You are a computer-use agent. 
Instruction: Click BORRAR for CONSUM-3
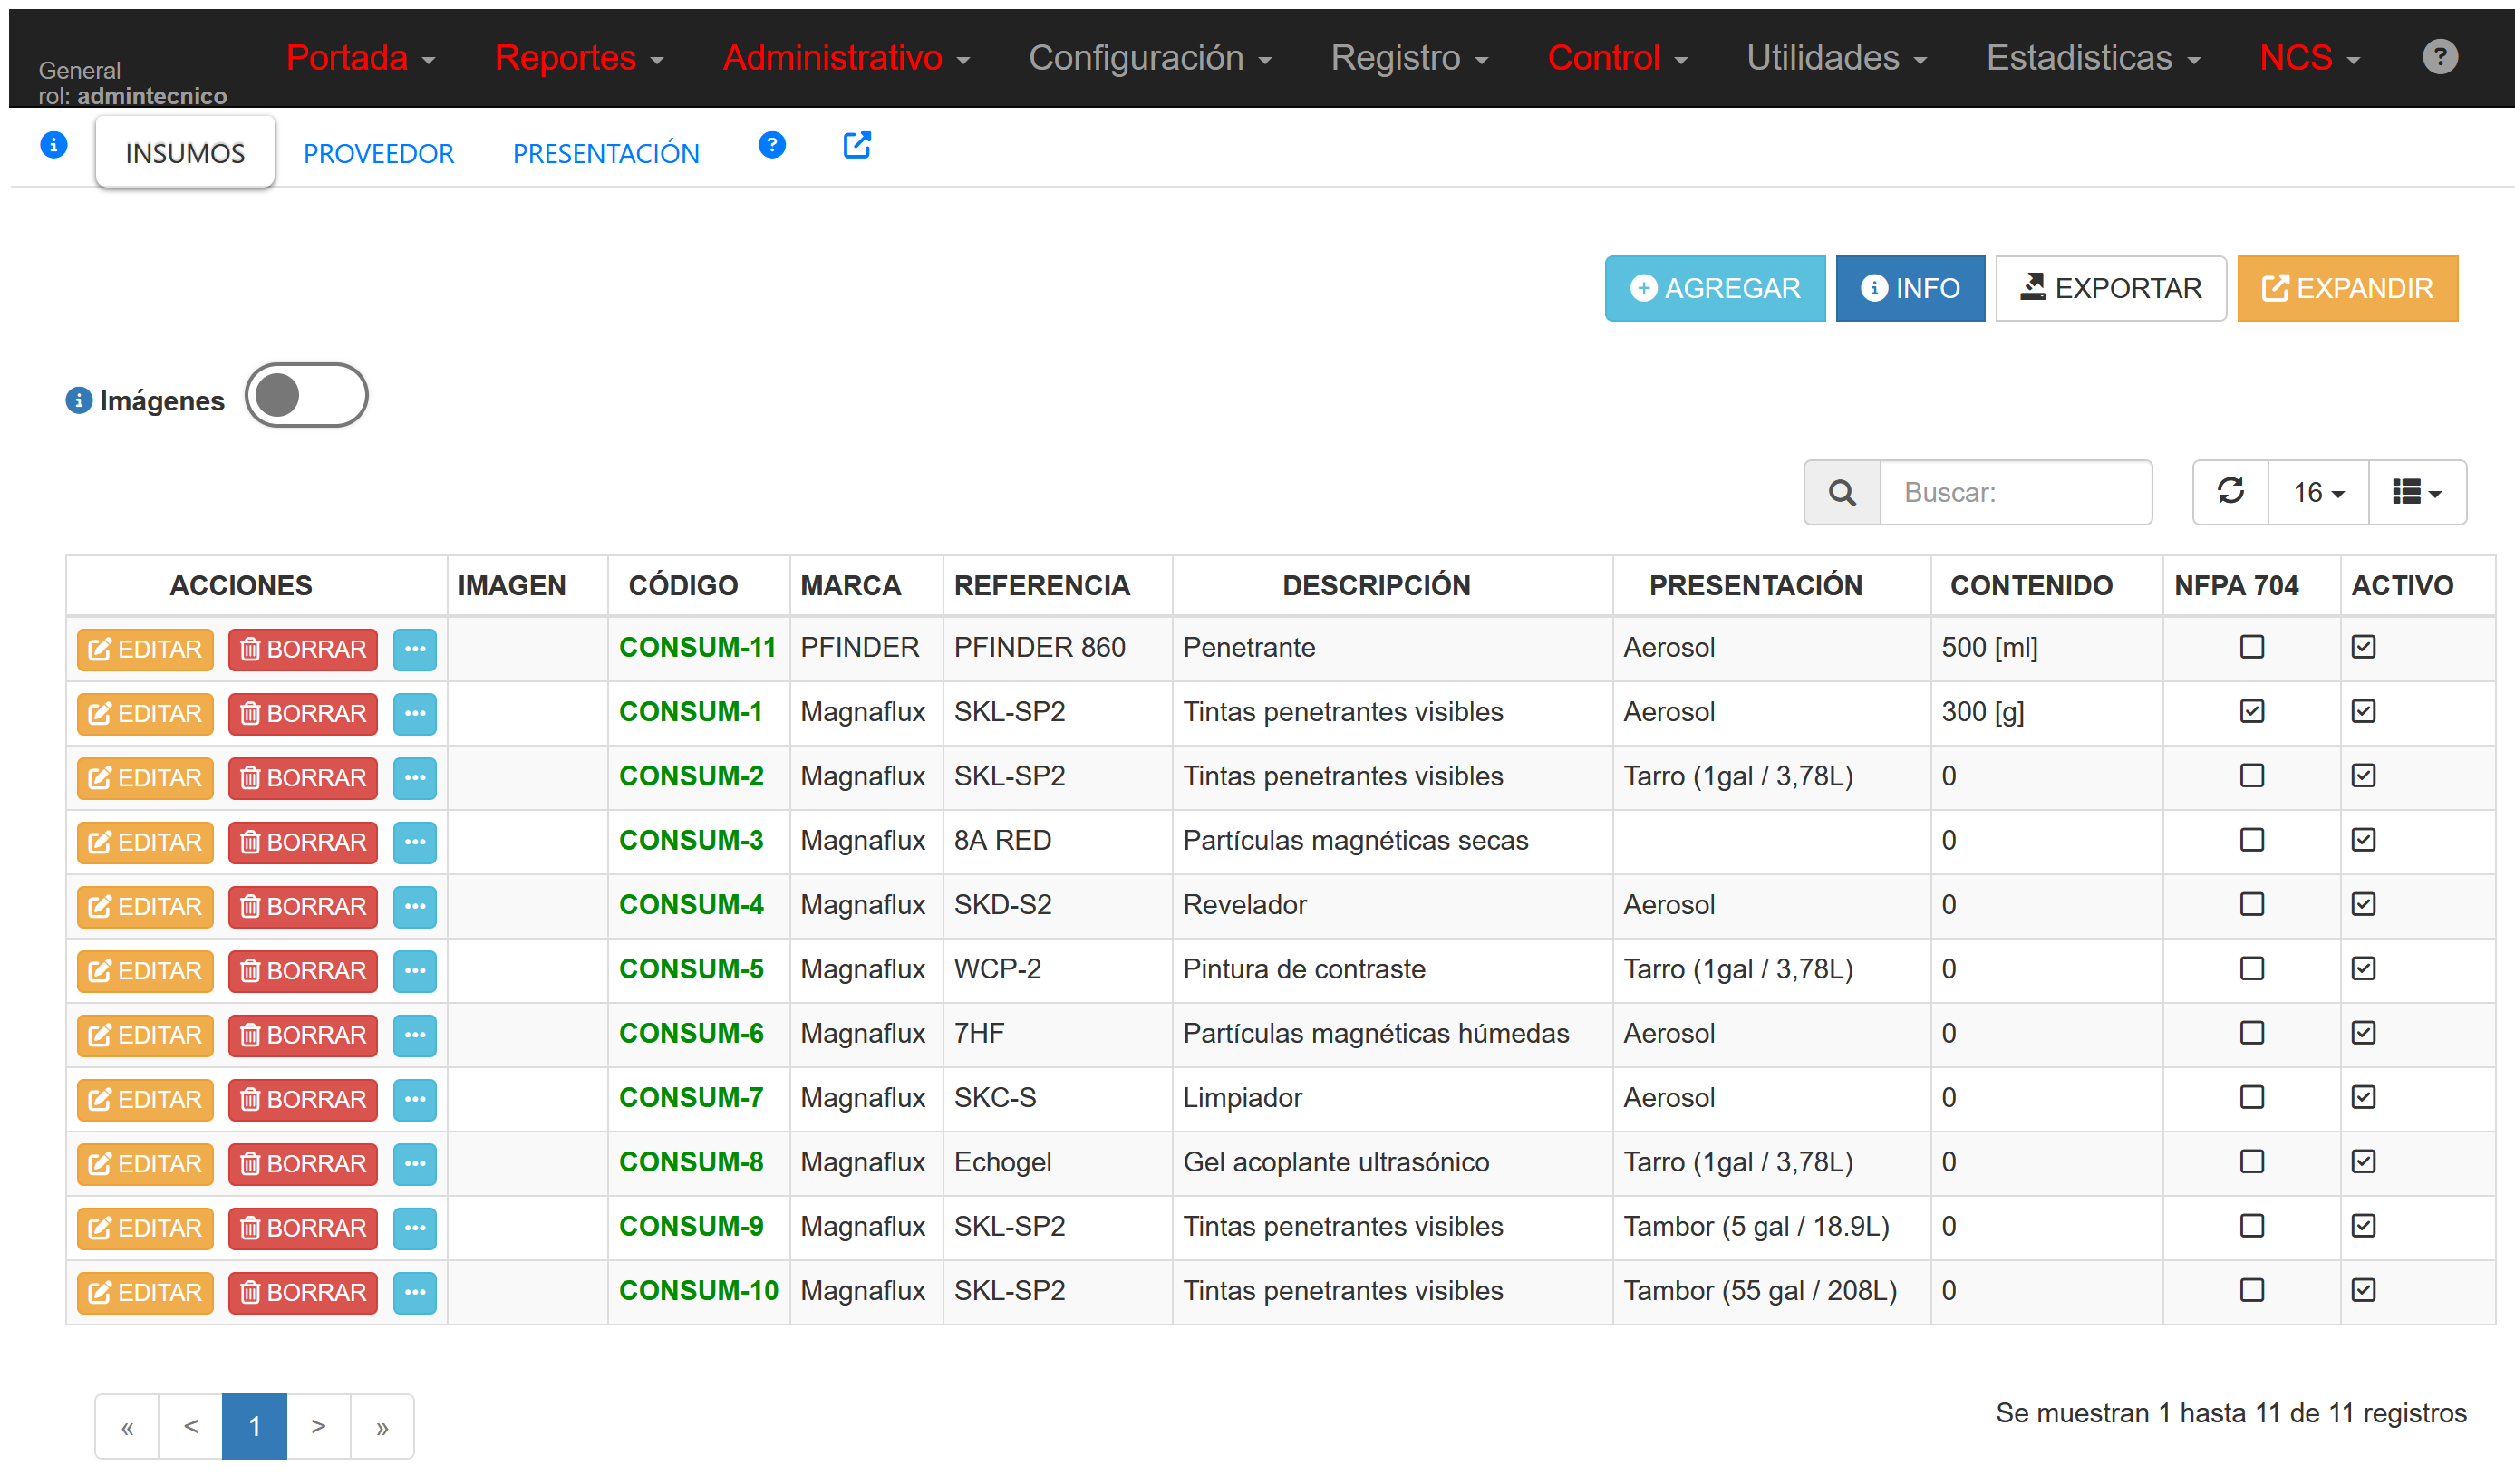coord(302,842)
